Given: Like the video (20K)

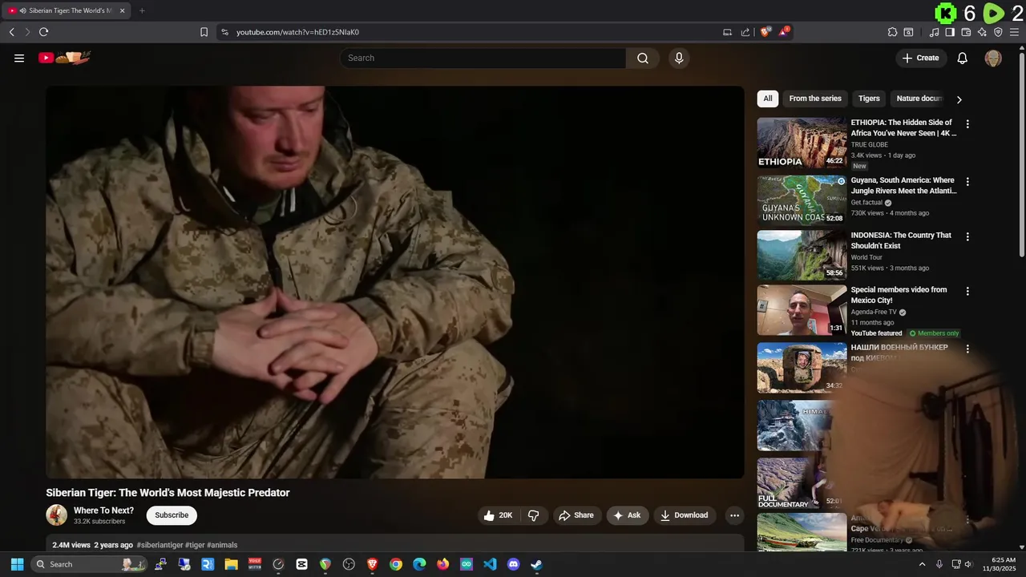Looking at the screenshot, I should [x=498, y=515].
